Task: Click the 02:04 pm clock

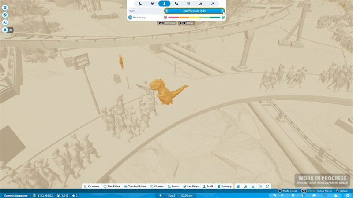Action: coord(187,196)
